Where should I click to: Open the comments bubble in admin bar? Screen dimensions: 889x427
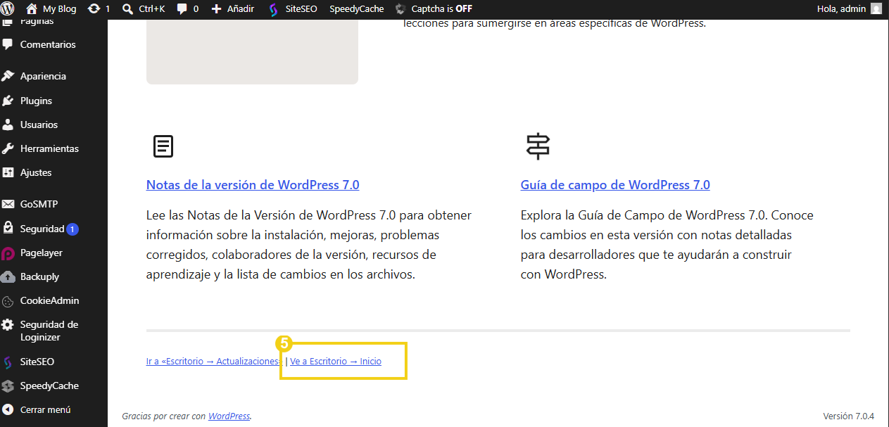point(182,9)
